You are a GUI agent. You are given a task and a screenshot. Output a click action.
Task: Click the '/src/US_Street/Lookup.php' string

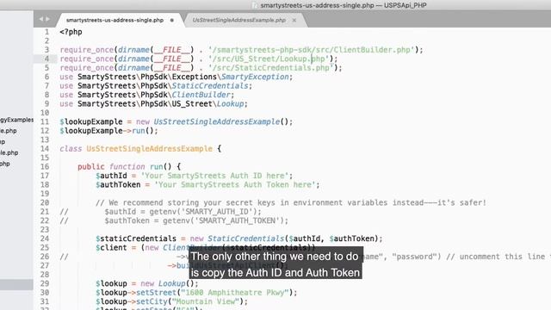[x=269, y=59]
